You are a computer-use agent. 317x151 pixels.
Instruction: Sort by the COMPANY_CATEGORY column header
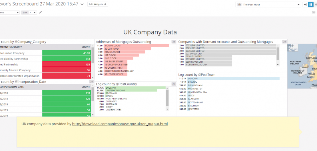click(11, 47)
